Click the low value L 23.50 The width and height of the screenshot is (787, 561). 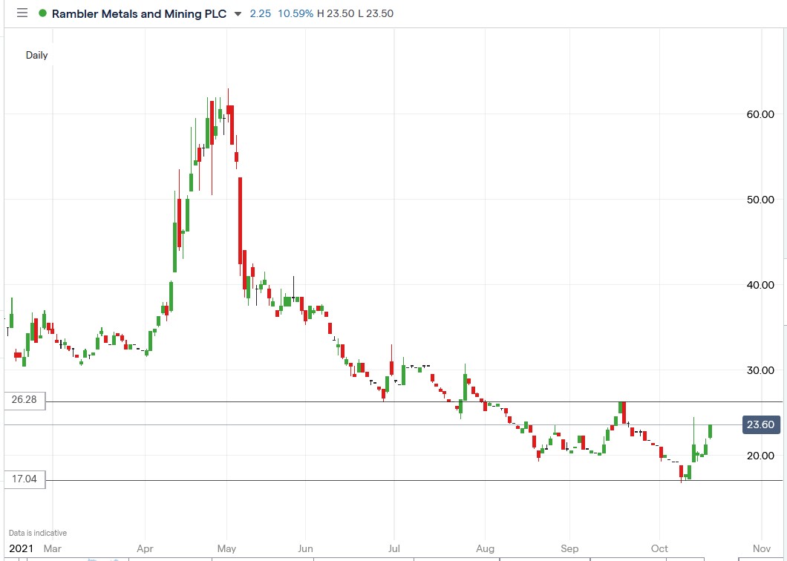click(375, 13)
